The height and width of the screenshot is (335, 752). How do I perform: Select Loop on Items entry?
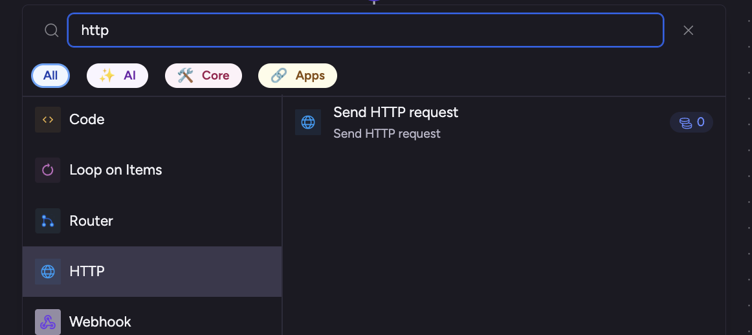115,170
